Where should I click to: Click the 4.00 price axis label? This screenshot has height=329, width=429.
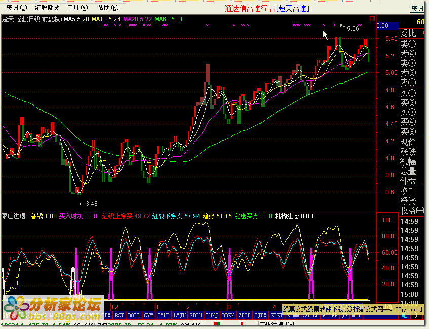click(x=391, y=158)
